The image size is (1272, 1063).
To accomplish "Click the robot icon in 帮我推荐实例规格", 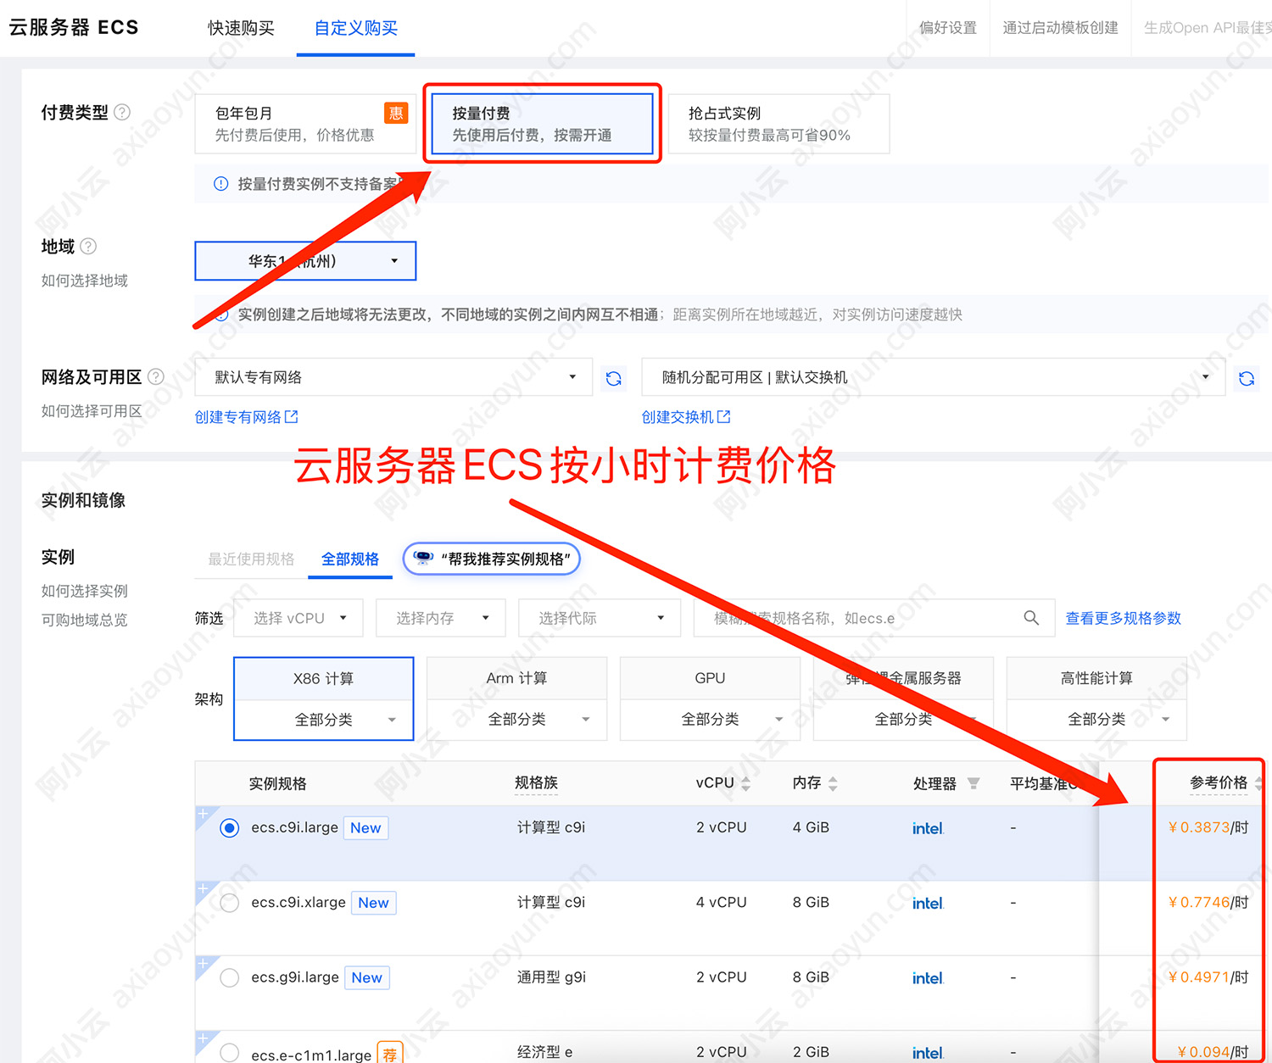I will (423, 558).
